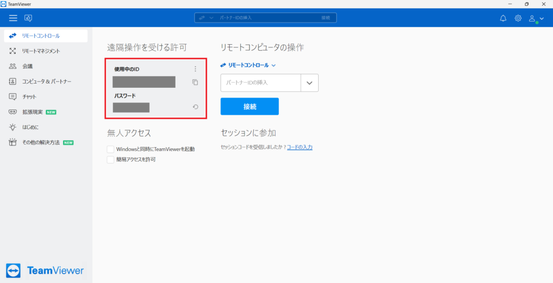Viewport: 553px width, 283px height.
Task: Toggle the 簡易アクセスを許可 checkbox
Action: point(110,160)
